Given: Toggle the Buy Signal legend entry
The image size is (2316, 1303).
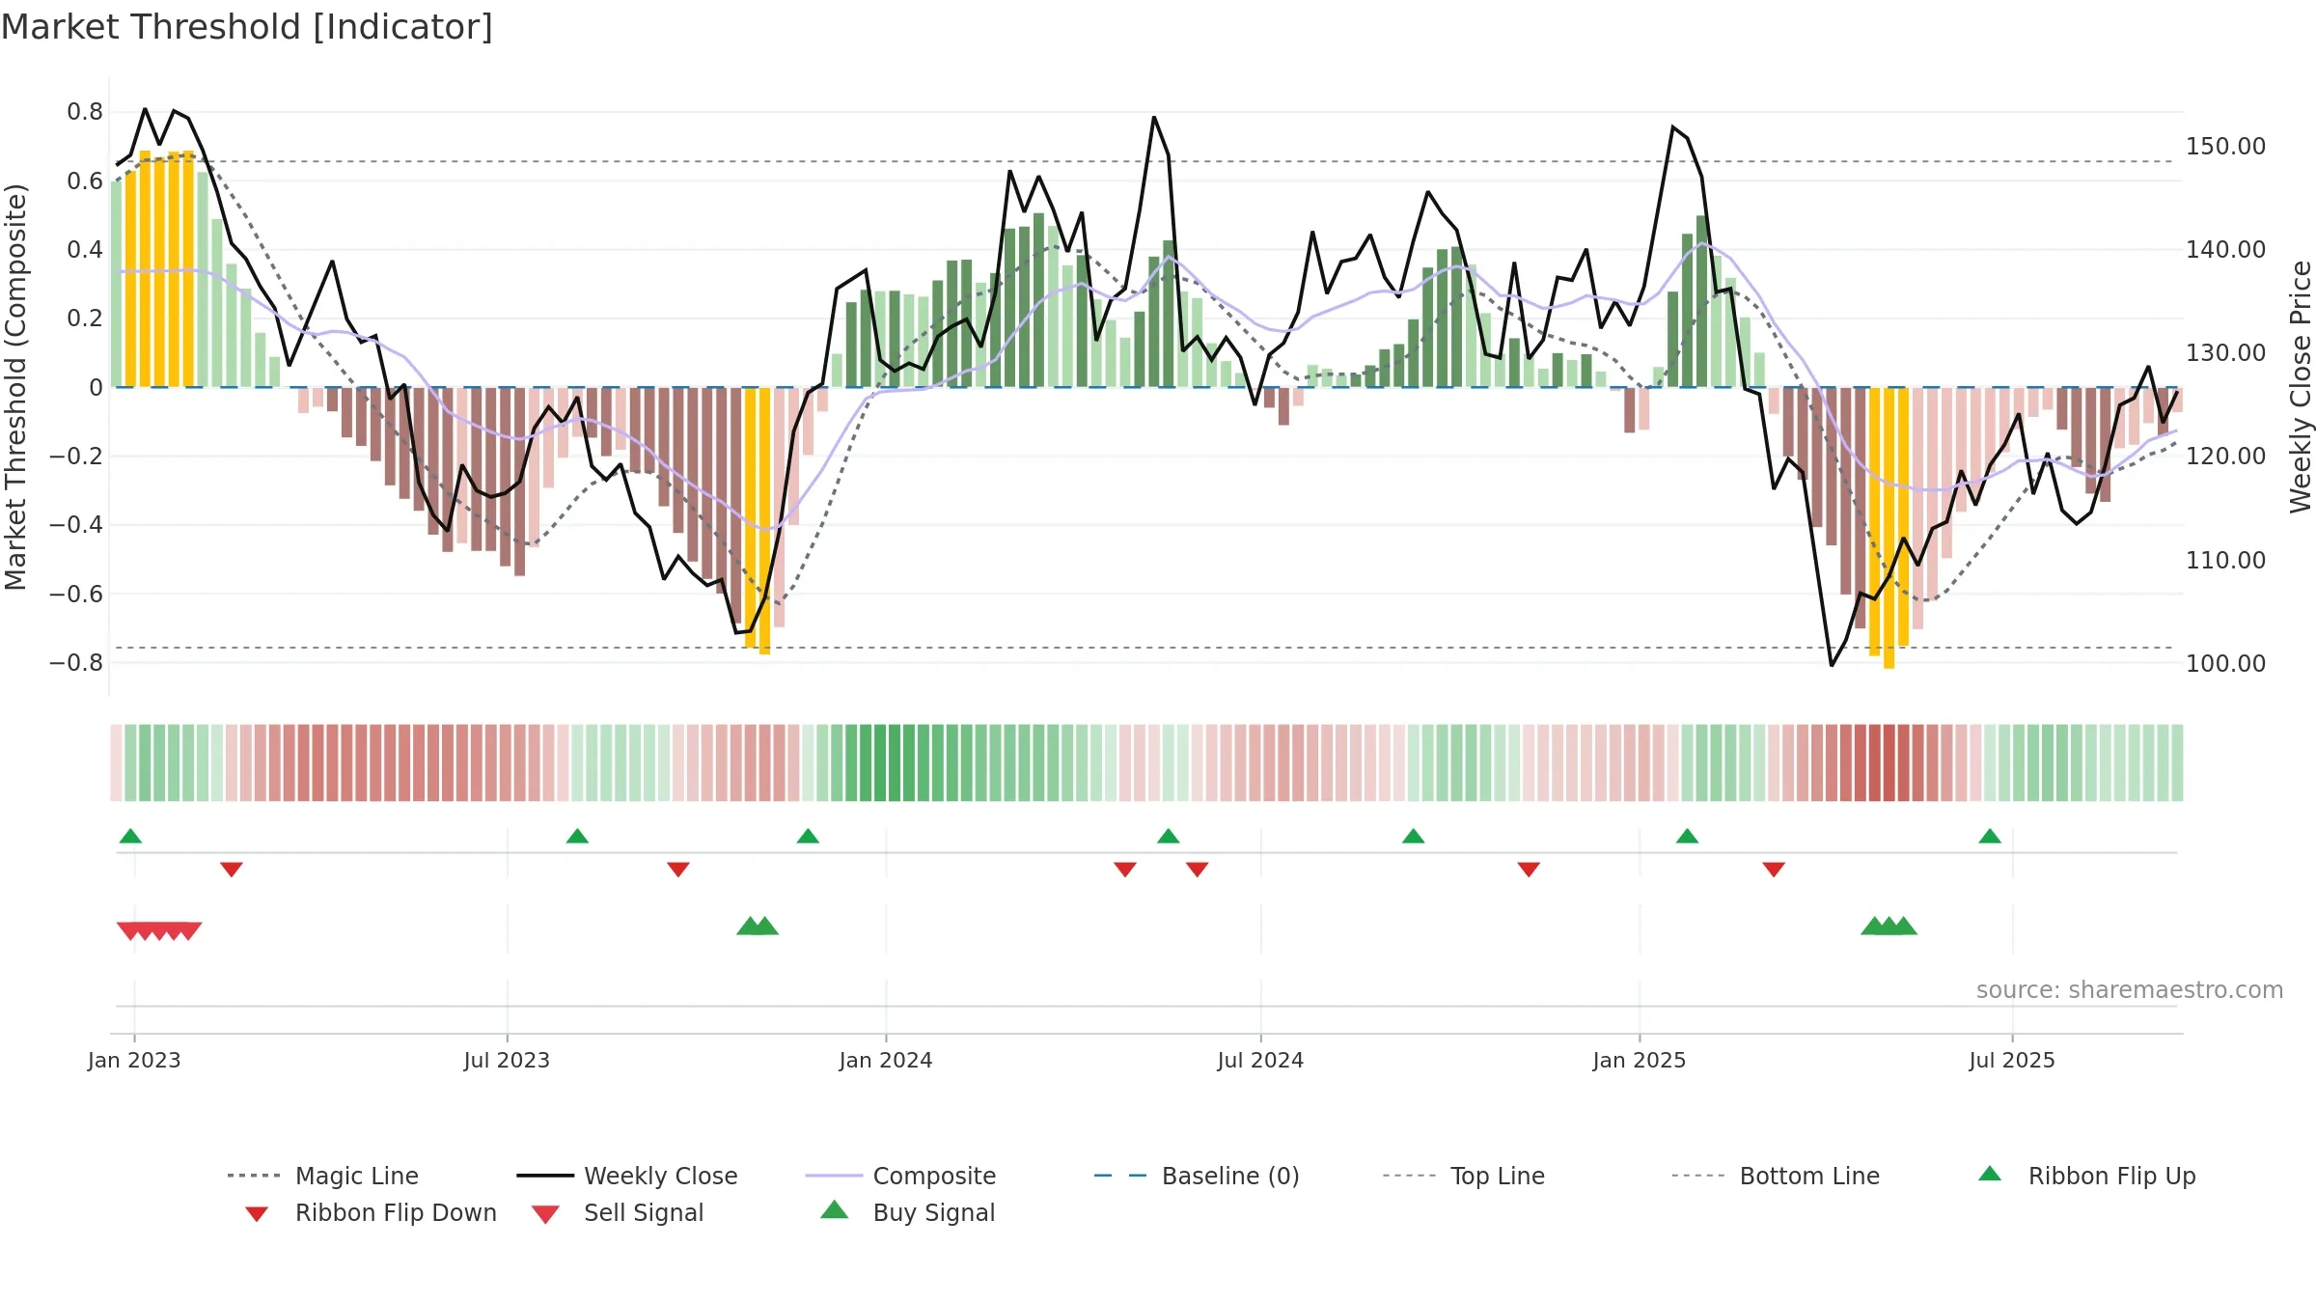Looking at the screenshot, I should [907, 1212].
